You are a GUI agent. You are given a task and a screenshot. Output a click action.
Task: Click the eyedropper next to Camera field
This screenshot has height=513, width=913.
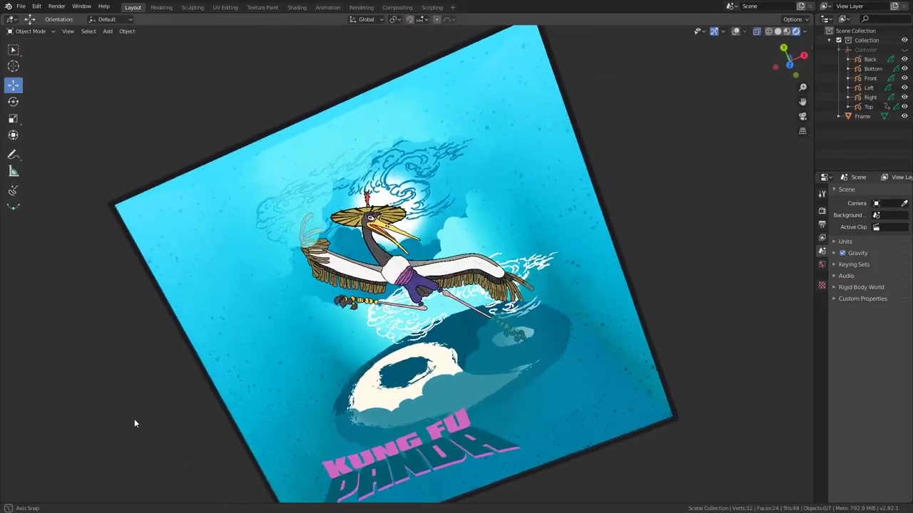point(904,203)
